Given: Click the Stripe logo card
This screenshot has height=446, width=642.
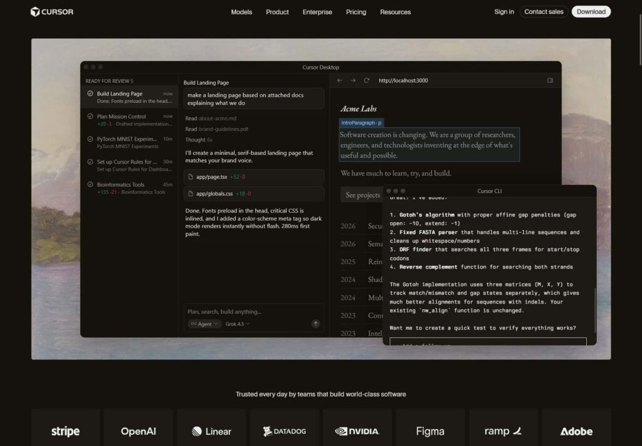Looking at the screenshot, I should [65, 428].
